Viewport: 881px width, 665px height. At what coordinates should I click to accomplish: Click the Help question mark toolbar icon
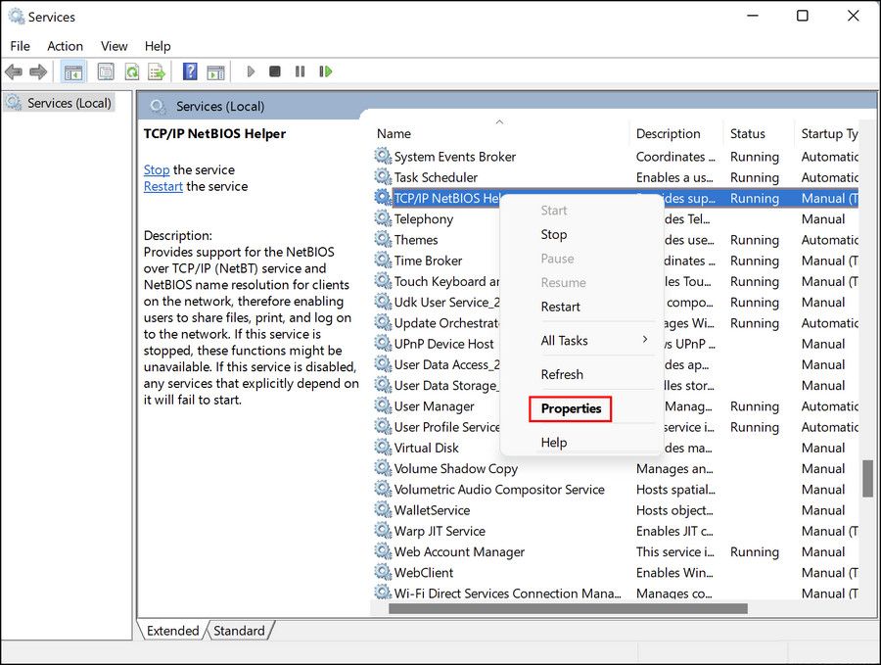point(189,71)
